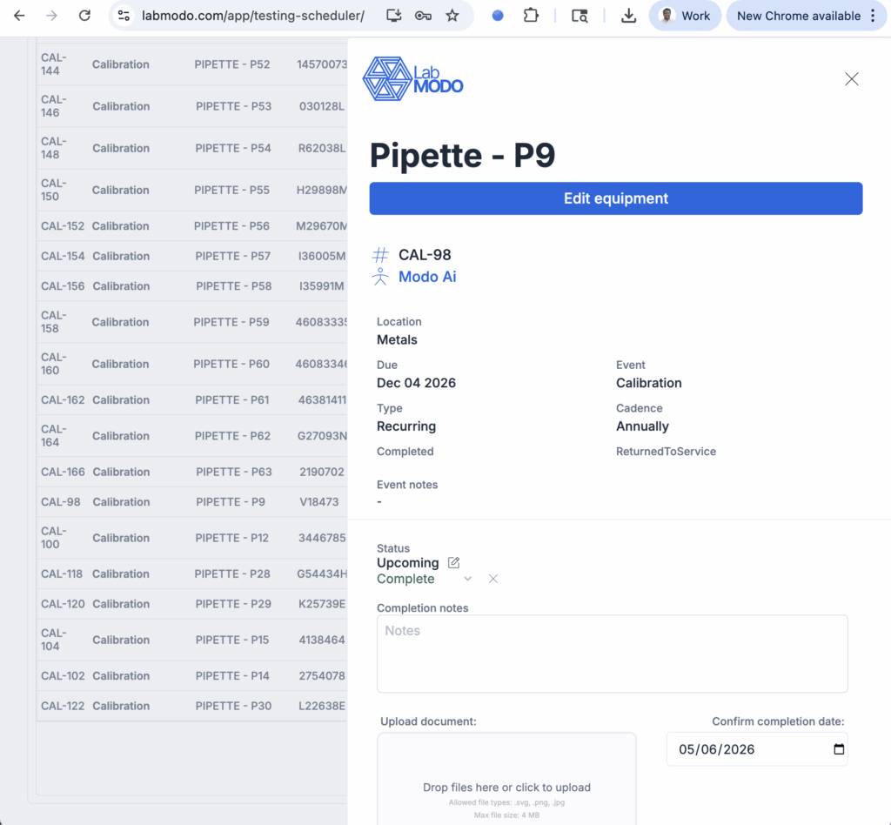The image size is (891, 825).
Task: Select the PIPETTE - P29 cell
Action: pyautogui.click(x=233, y=604)
